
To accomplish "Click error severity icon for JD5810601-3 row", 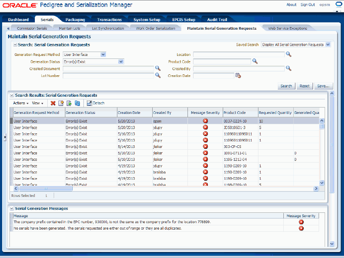I will (x=206, y=127).
